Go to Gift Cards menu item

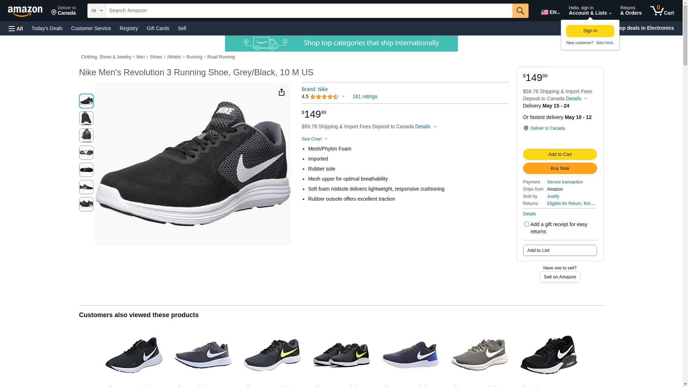(x=158, y=28)
